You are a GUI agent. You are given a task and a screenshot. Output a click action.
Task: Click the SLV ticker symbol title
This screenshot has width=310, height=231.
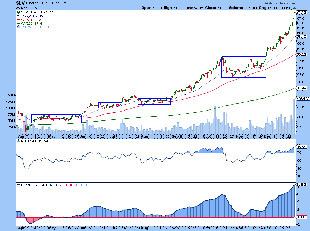pyautogui.click(x=20, y=3)
